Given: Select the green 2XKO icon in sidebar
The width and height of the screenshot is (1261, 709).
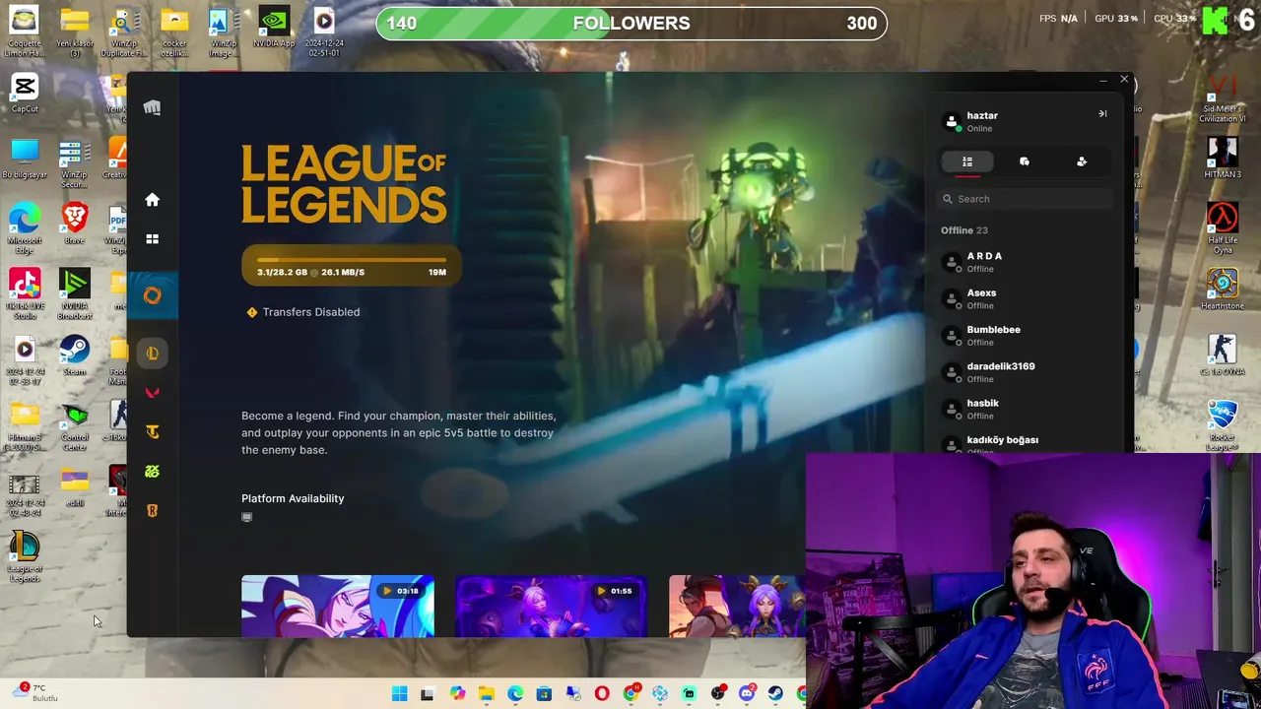Looking at the screenshot, I should pos(152,472).
